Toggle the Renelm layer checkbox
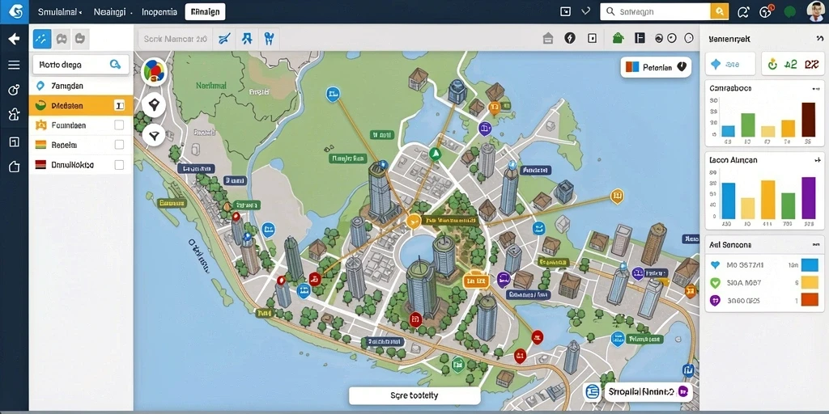This screenshot has width=829, height=414. tap(119, 145)
